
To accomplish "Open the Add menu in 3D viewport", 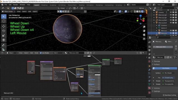I will coord(29,11).
